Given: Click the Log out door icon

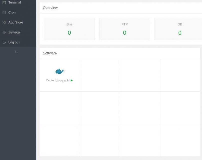Looking at the screenshot, I should click(x=4, y=42).
